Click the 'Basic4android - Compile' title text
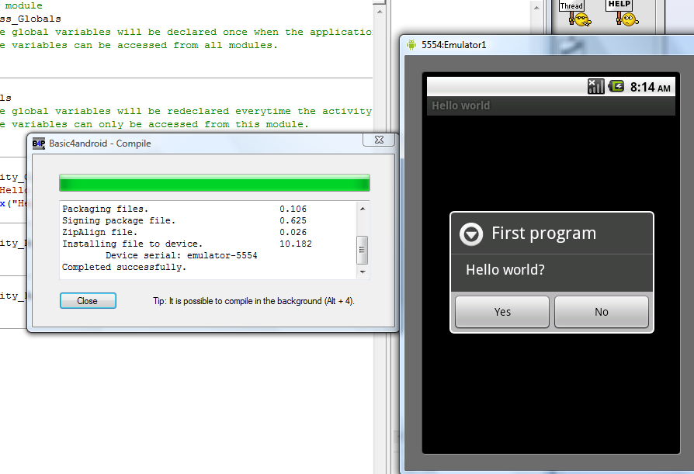 point(100,144)
